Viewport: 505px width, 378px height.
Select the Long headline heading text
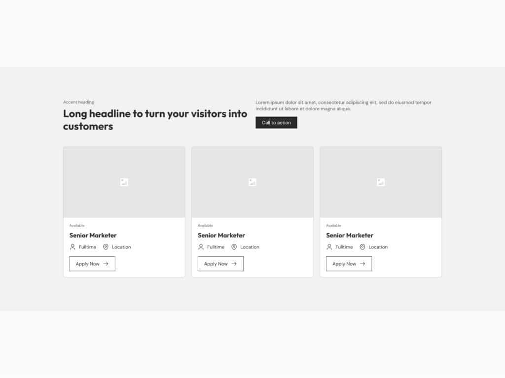click(x=155, y=120)
